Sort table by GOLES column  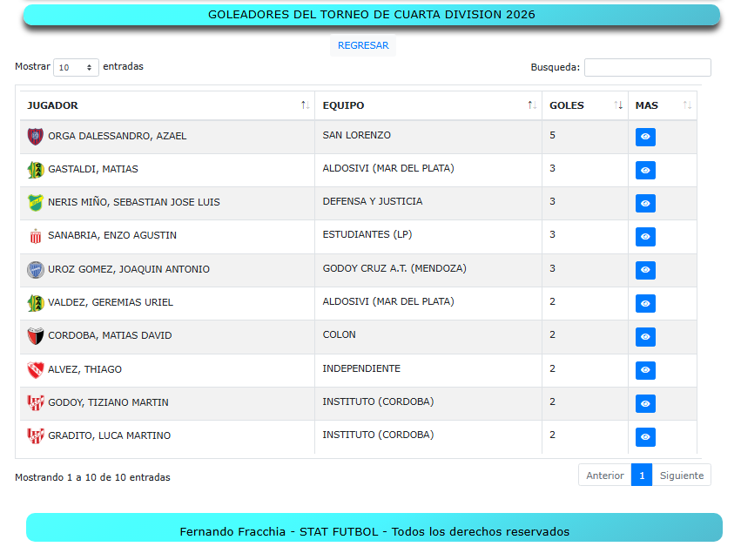click(585, 105)
